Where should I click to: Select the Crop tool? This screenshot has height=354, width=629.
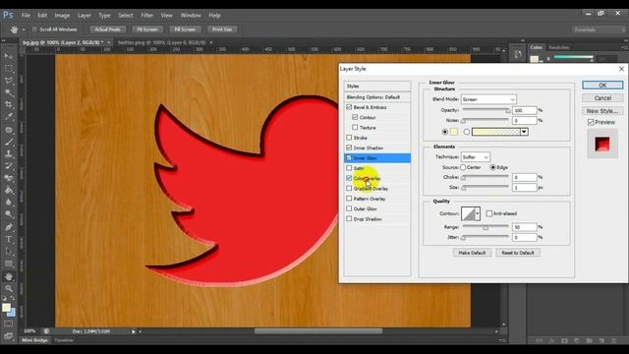pos(9,105)
